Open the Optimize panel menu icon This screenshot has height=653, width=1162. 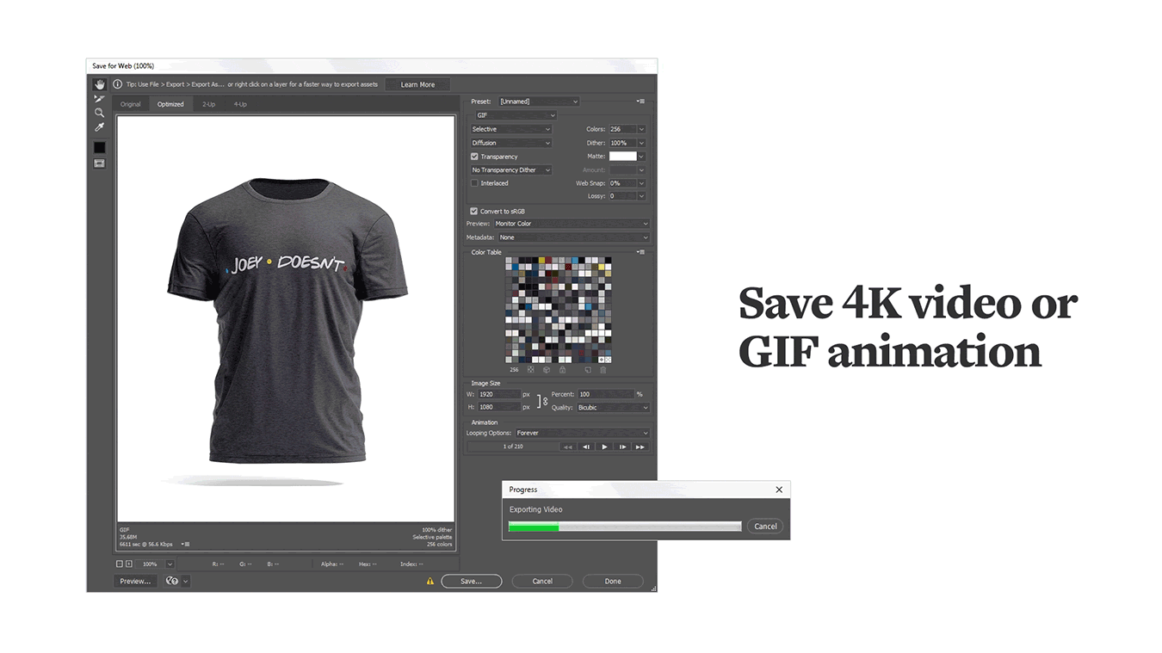click(640, 102)
